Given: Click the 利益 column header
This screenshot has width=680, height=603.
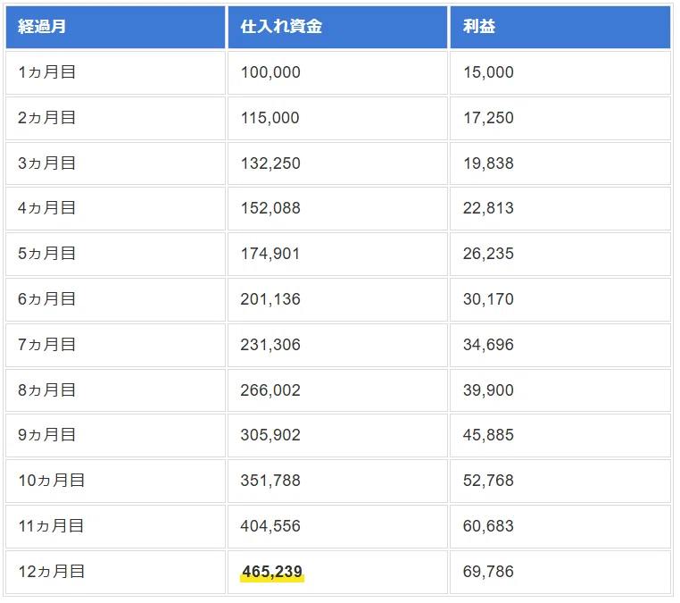Looking at the screenshot, I should point(560,27).
